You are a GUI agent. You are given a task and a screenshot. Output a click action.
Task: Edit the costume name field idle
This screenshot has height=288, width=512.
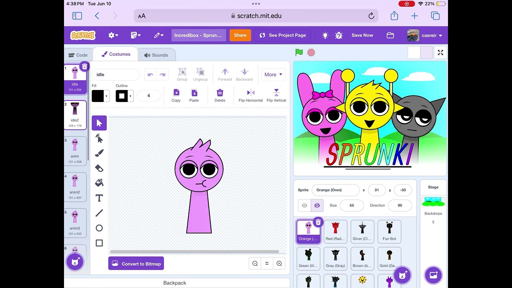116,74
